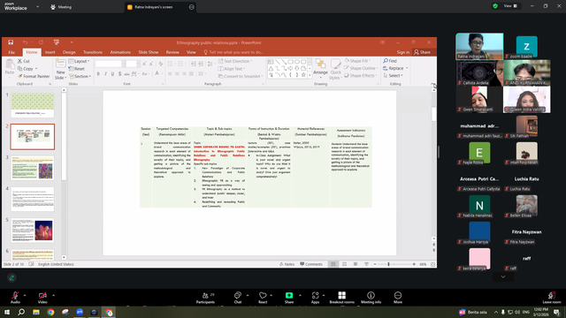The width and height of the screenshot is (566, 318).
Task: Click zoom in plus button
Action: pyautogui.click(x=414, y=264)
